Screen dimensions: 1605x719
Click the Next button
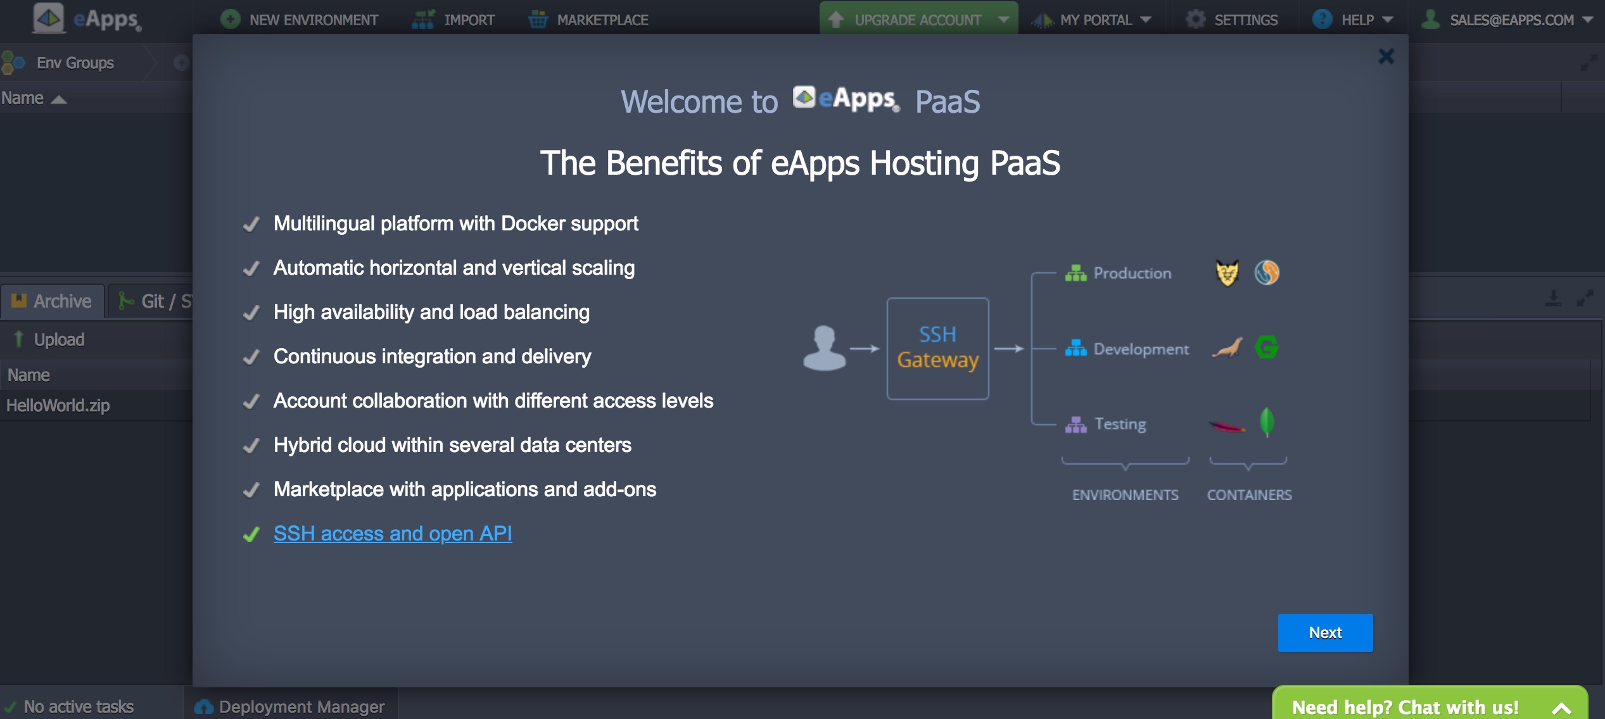tap(1324, 632)
